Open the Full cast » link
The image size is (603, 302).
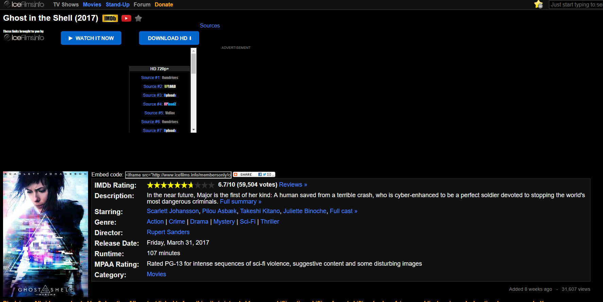344,211
